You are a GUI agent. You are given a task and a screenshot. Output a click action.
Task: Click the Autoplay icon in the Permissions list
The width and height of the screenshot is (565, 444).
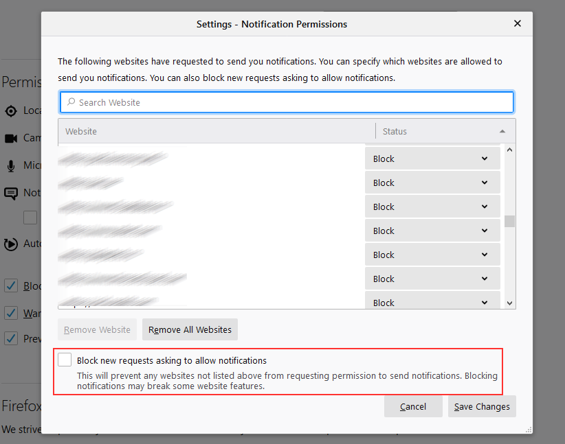[11, 244]
